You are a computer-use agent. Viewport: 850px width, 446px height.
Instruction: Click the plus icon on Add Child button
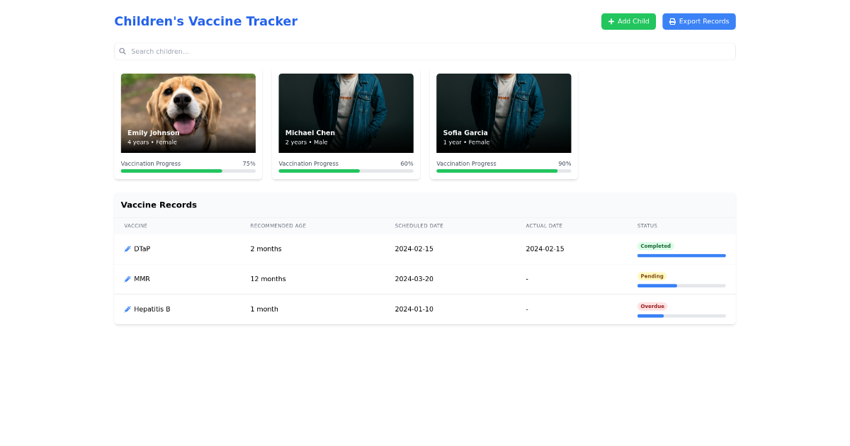611,21
